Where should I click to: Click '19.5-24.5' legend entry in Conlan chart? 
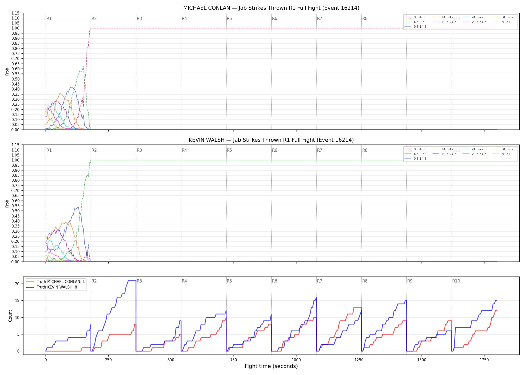click(444, 22)
